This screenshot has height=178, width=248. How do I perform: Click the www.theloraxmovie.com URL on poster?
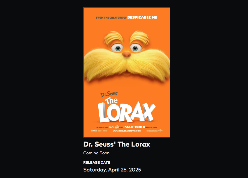pyautogui.click(x=127, y=131)
